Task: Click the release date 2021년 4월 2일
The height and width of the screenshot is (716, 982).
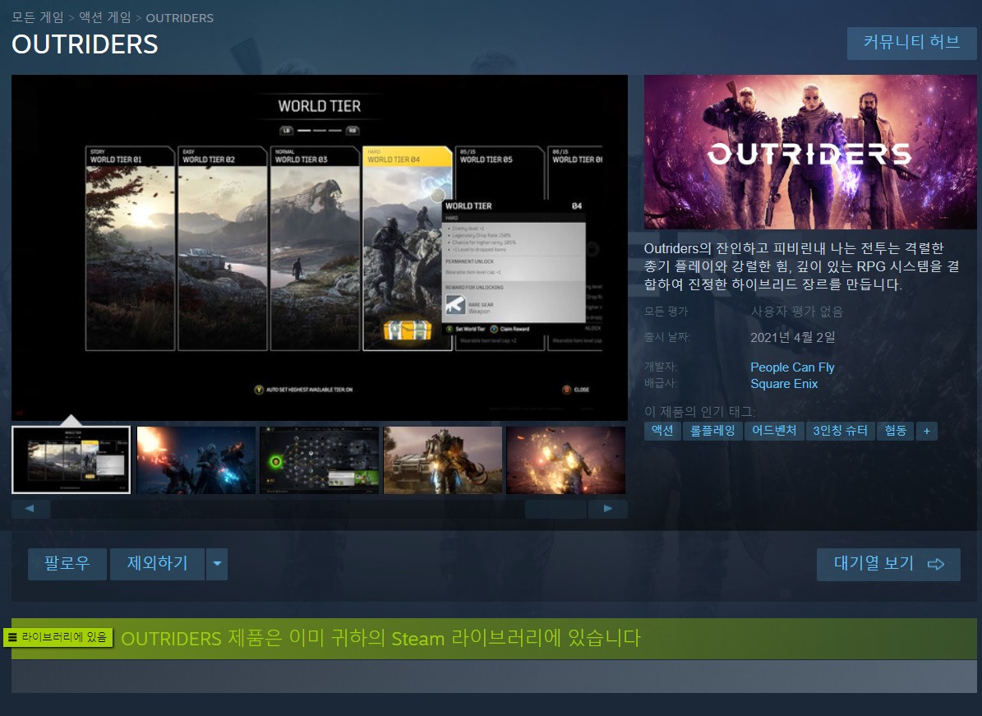Action: (793, 337)
